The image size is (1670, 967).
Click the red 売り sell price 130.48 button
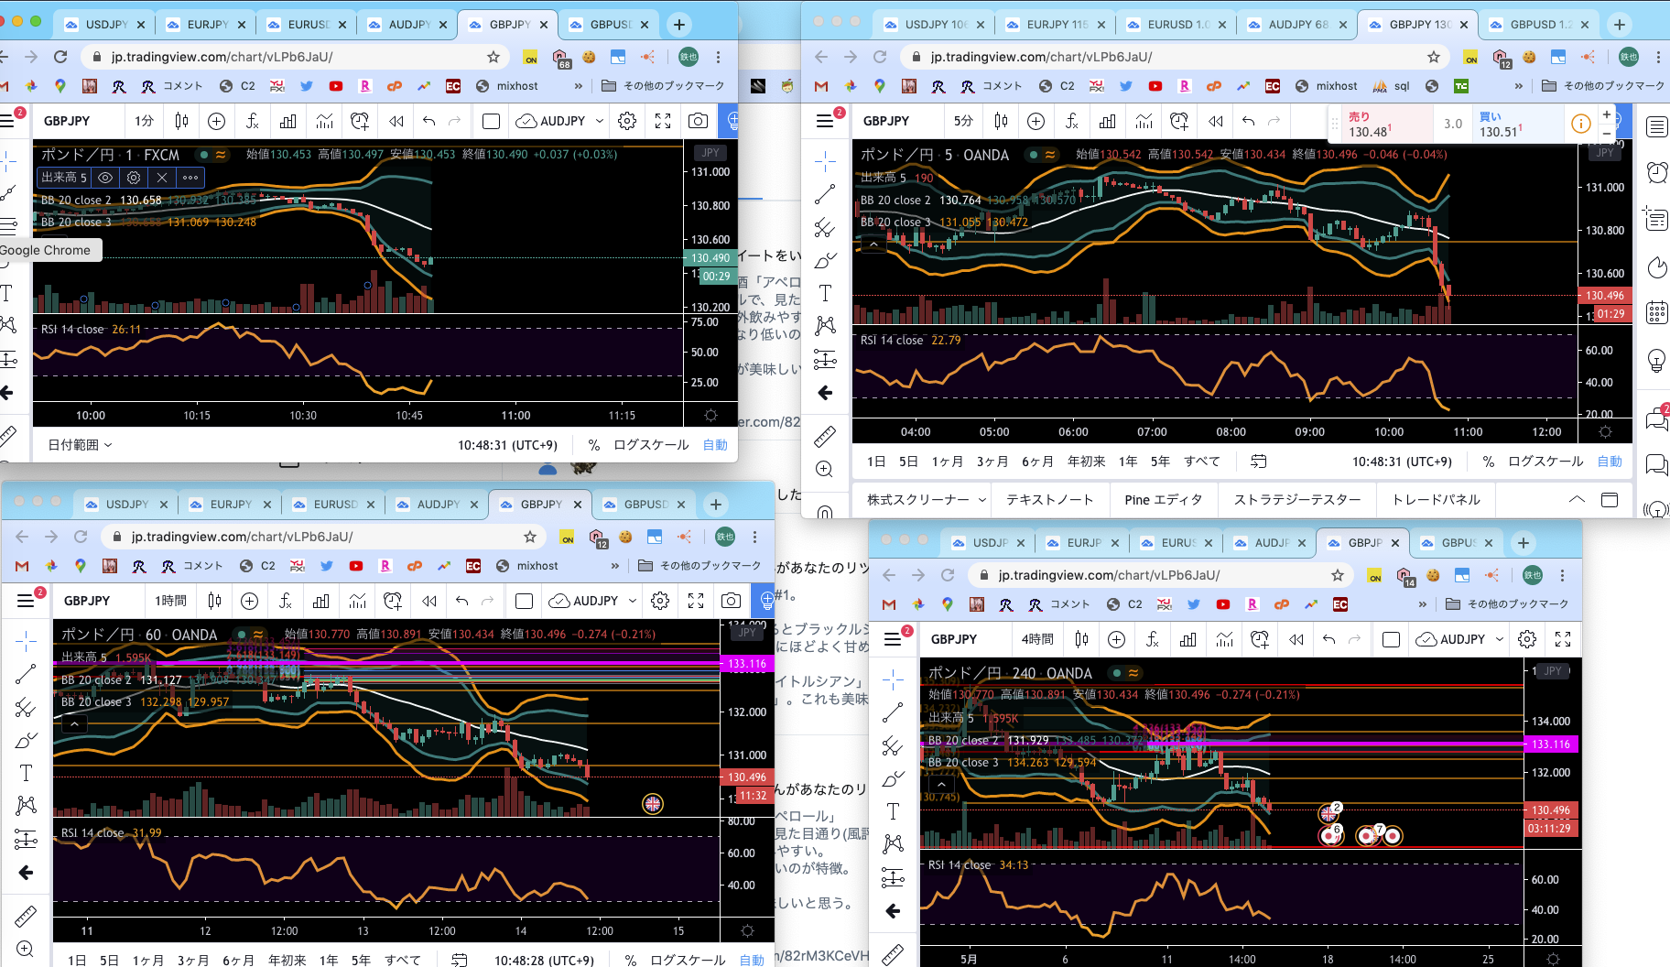click(1380, 125)
